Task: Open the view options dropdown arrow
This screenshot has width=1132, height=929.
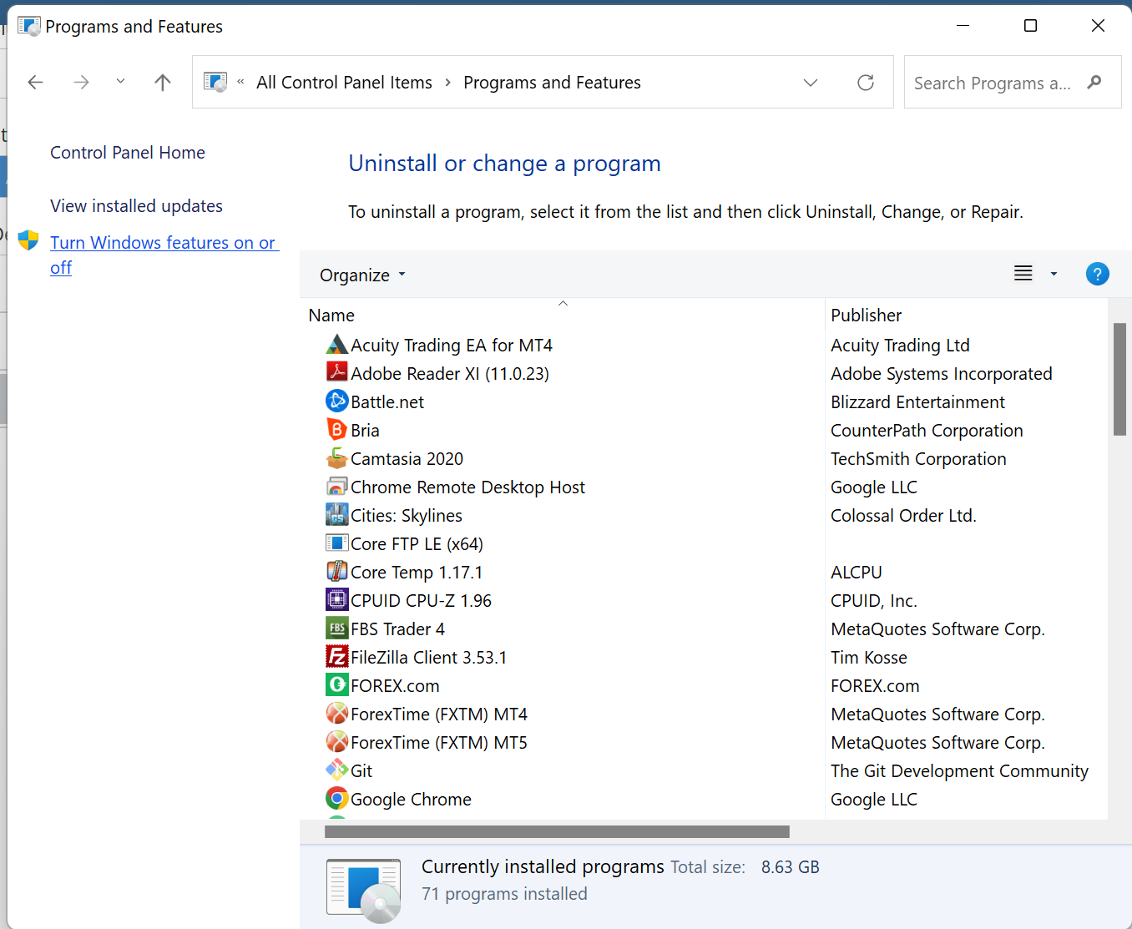Action: (x=1054, y=274)
